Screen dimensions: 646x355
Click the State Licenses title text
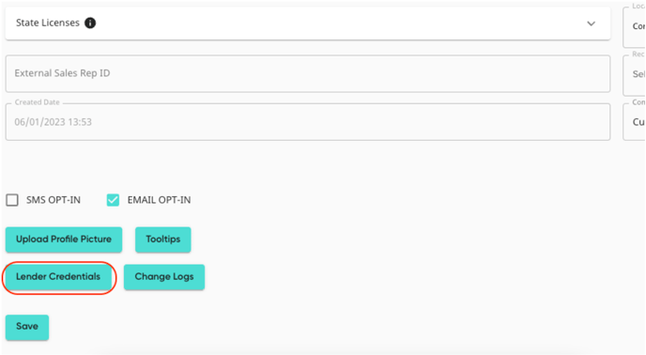pos(48,23)
